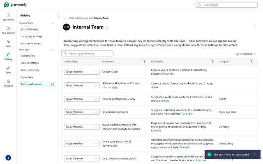Click the Consistency category for abbreviation row
The height and width of the screenshot is (164, 263).
coord(226,143)
